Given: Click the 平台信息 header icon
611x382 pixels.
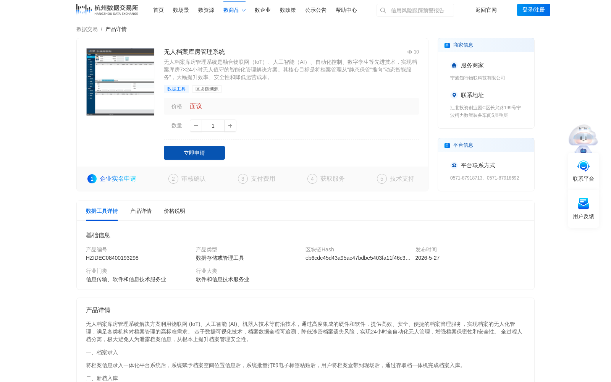Looking at the screenshot, I should pyautogui.click(x=447, y=145).
